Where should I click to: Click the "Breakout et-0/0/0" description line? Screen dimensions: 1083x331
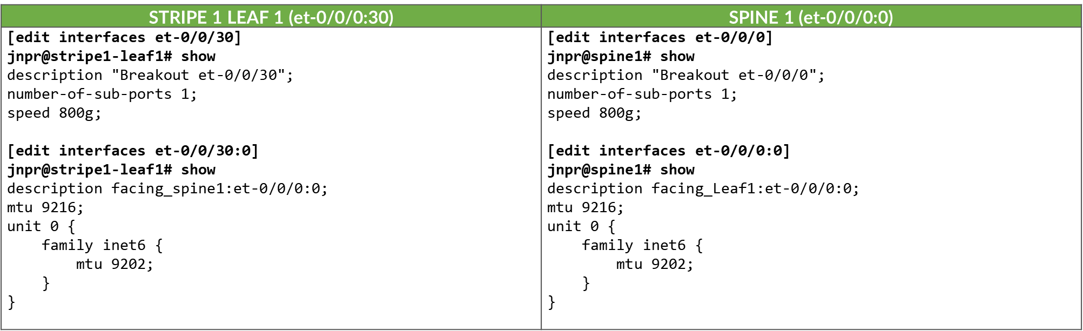(x=686, y=75)
